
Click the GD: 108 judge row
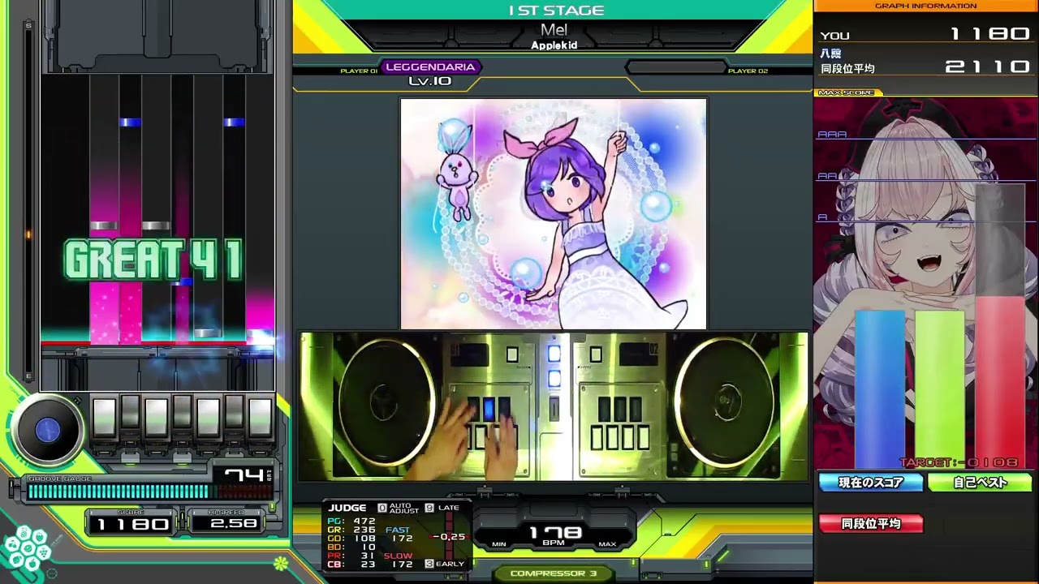click(351, 539)
